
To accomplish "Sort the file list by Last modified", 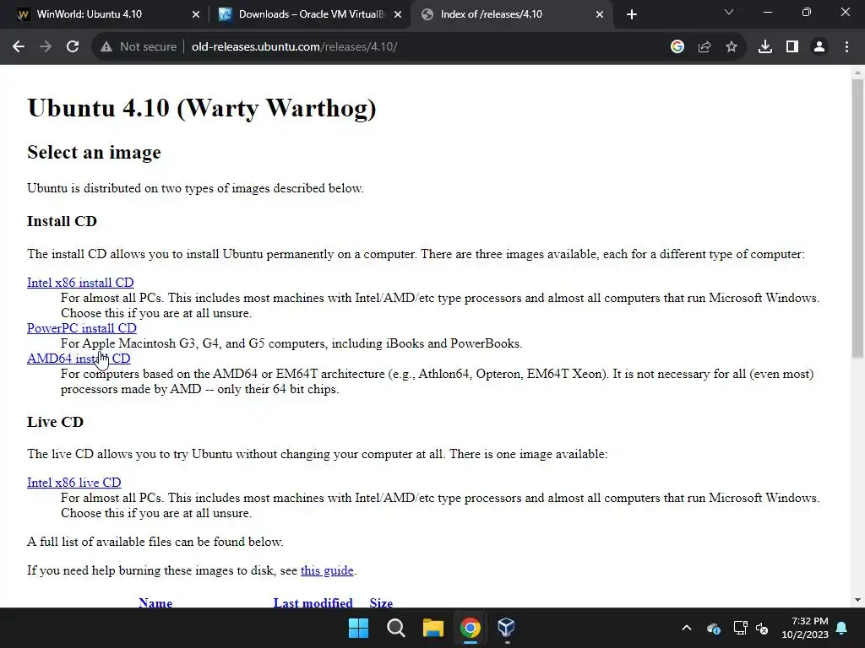I will 313,602.
